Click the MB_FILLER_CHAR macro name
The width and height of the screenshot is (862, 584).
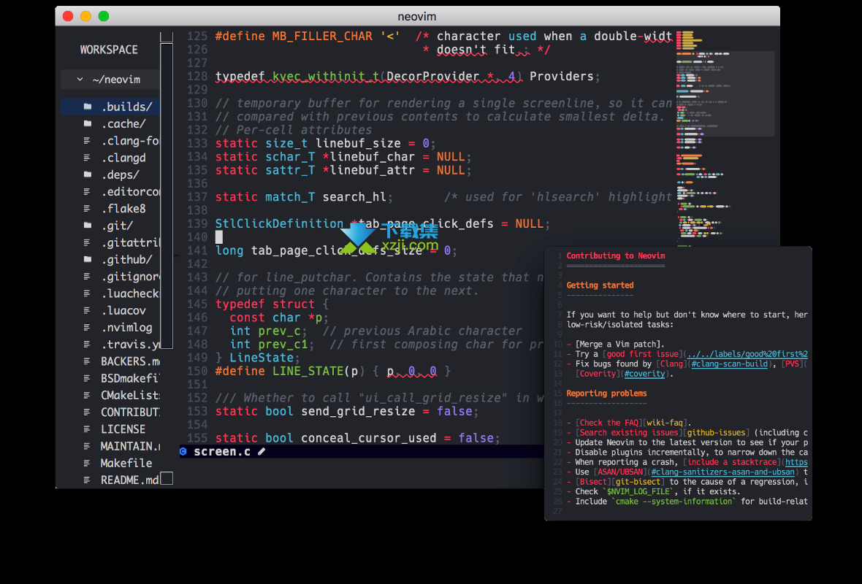322,36
